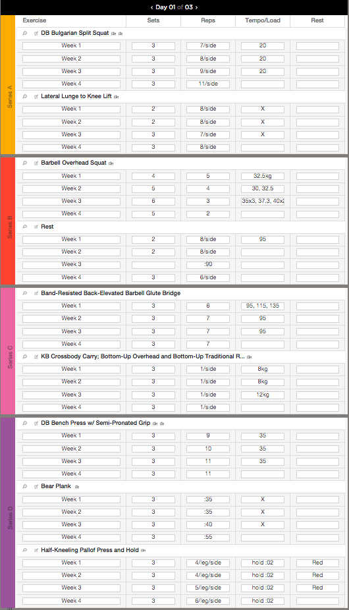
Task: Click the Week 2 reps field showing 10 in DB Bench Press
Action: [208, 449]
